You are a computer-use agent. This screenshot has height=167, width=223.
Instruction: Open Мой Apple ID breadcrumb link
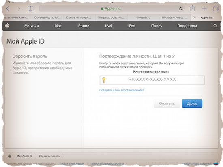click(x=25, y=156)
